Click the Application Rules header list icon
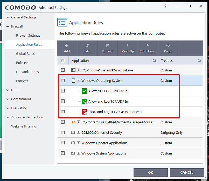 pos(62,22)
